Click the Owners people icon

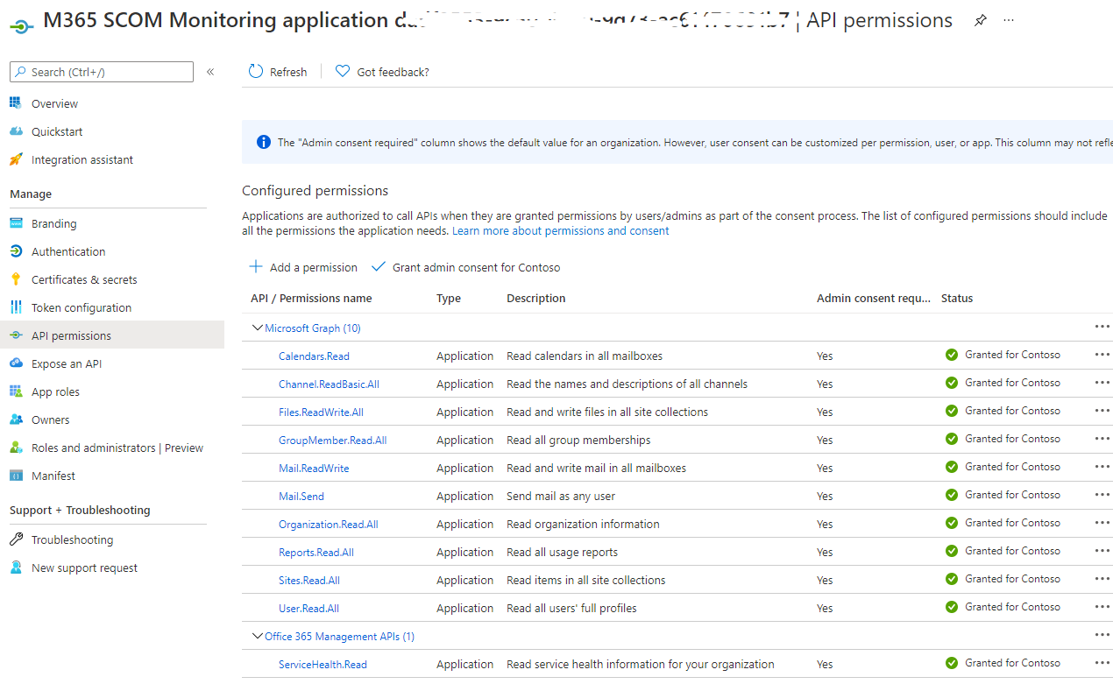[x=16, y=420]
